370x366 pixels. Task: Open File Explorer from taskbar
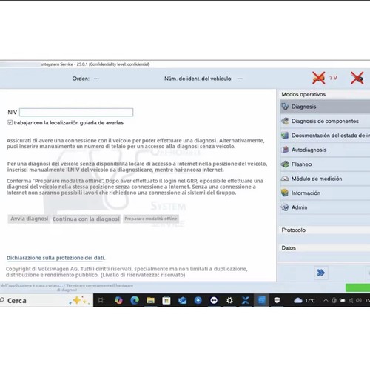coord(150,300)
